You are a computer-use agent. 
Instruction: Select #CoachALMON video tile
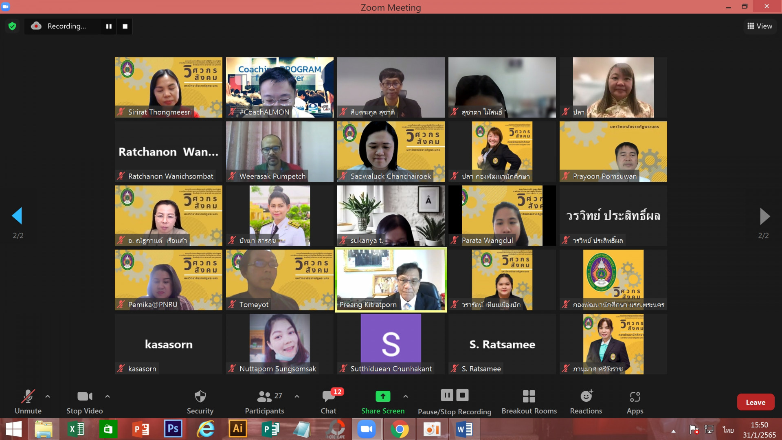pyautogui.click(x=280, y=87)
